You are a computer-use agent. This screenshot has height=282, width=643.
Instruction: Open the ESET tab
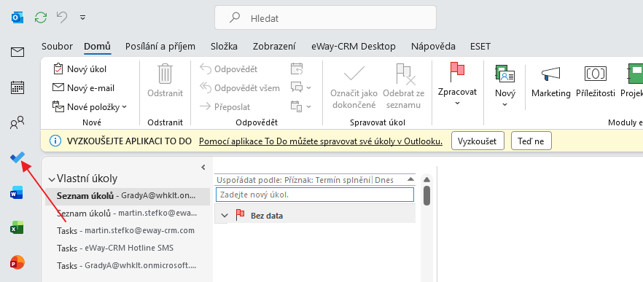(x=480, y=47)
